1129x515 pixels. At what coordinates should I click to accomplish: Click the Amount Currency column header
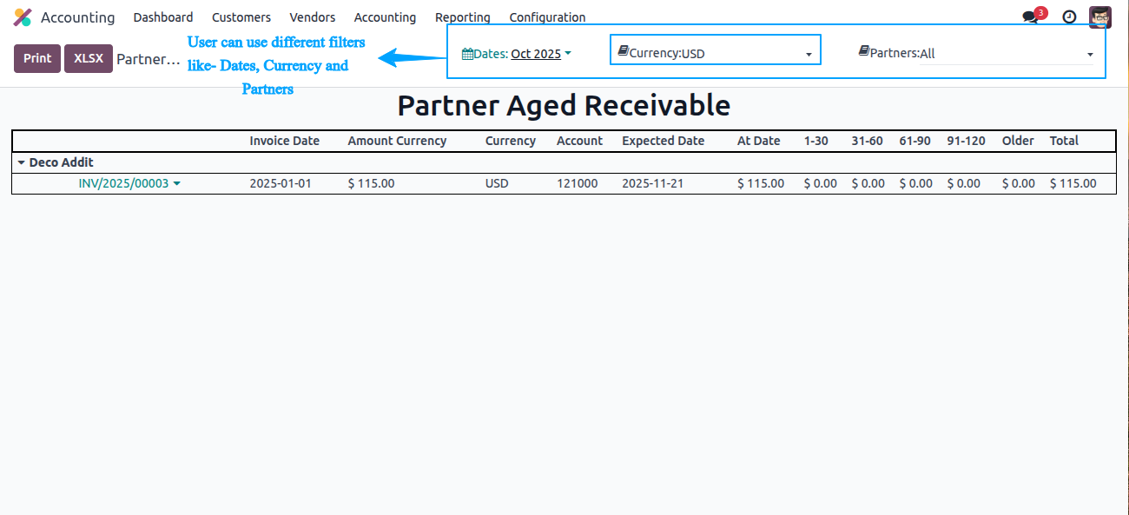(397, 141)
